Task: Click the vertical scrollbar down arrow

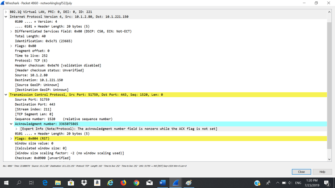Action: pyautogui.click(x=331, y=159)
